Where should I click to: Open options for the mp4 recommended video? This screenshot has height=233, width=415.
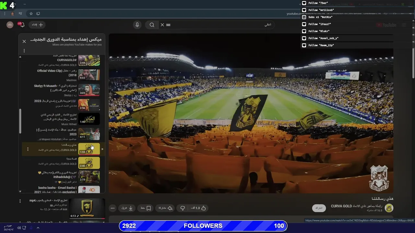point(20,201)
